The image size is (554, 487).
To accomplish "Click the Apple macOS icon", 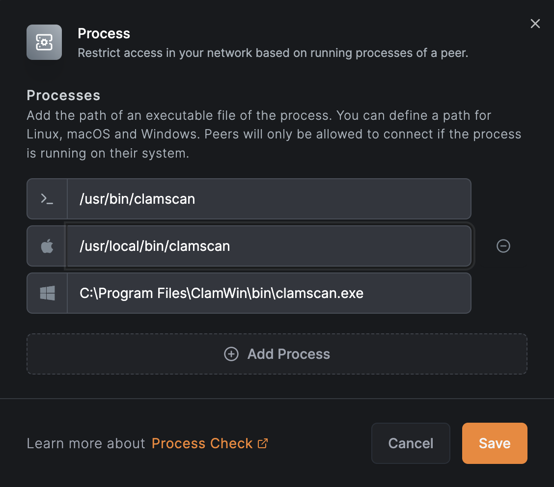I will point(46,246).
